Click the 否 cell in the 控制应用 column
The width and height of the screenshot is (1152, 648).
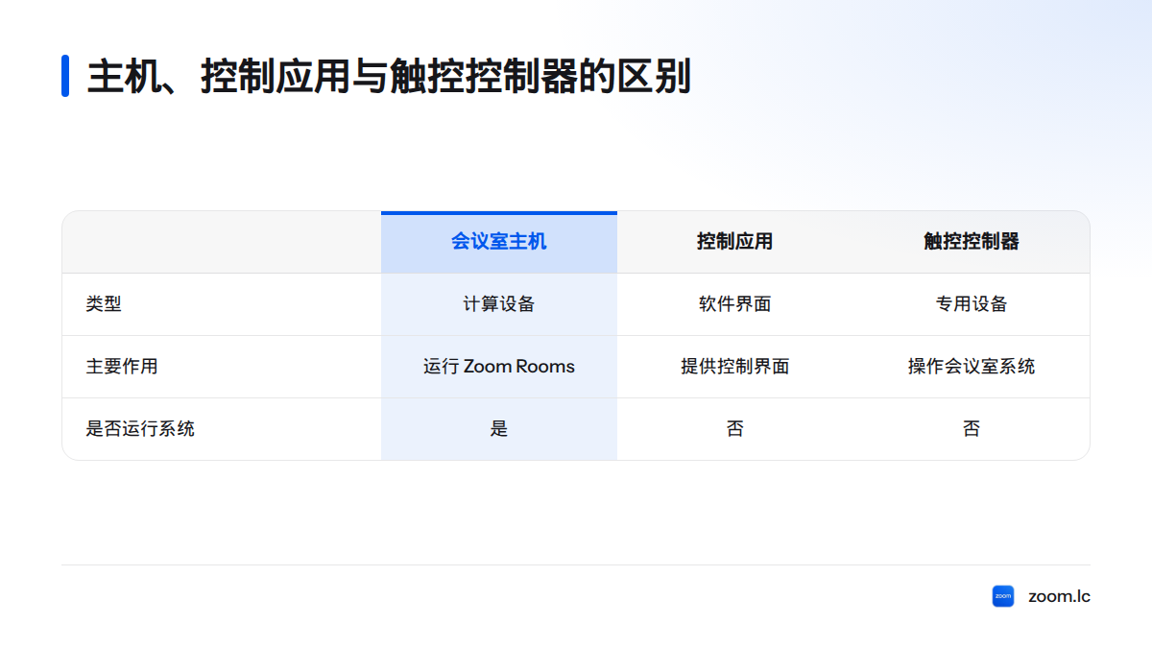(735, 429)
